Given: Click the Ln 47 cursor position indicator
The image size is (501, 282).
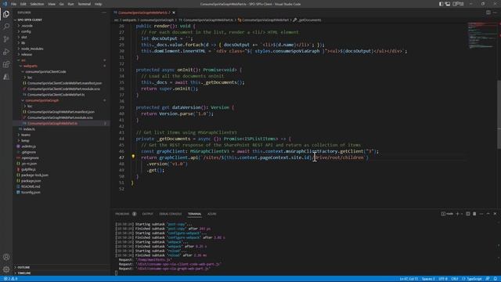Looking at the screenshot, I should point(409,279).
